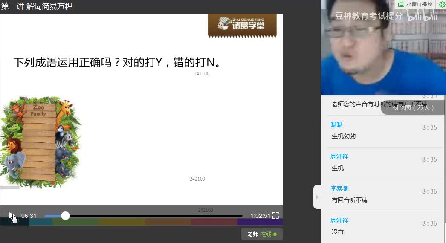
Task: Click the lesson title 第一讲 解词简易方程
Action: point(37,6)
